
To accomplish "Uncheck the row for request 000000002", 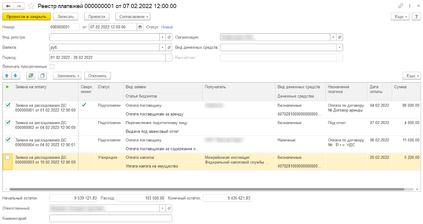I will coord(8,123).
